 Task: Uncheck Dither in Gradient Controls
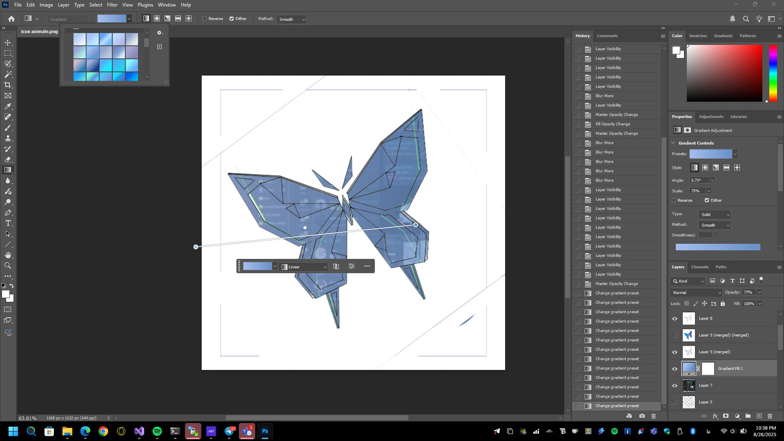[707, 200]
